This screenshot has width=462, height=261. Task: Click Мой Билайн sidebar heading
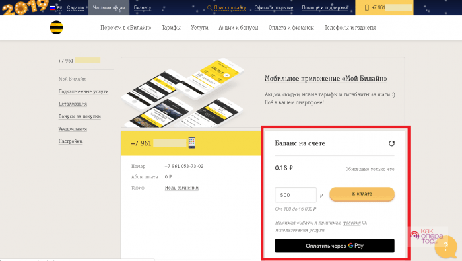coord(72,79)
